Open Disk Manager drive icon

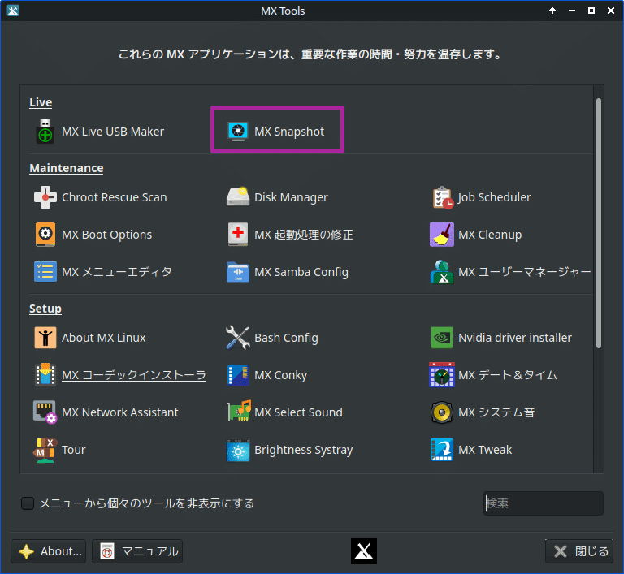(x=238, y=196)
